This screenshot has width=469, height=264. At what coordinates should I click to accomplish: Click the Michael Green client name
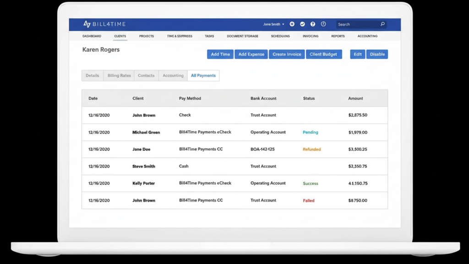click(x=146, y=132)
